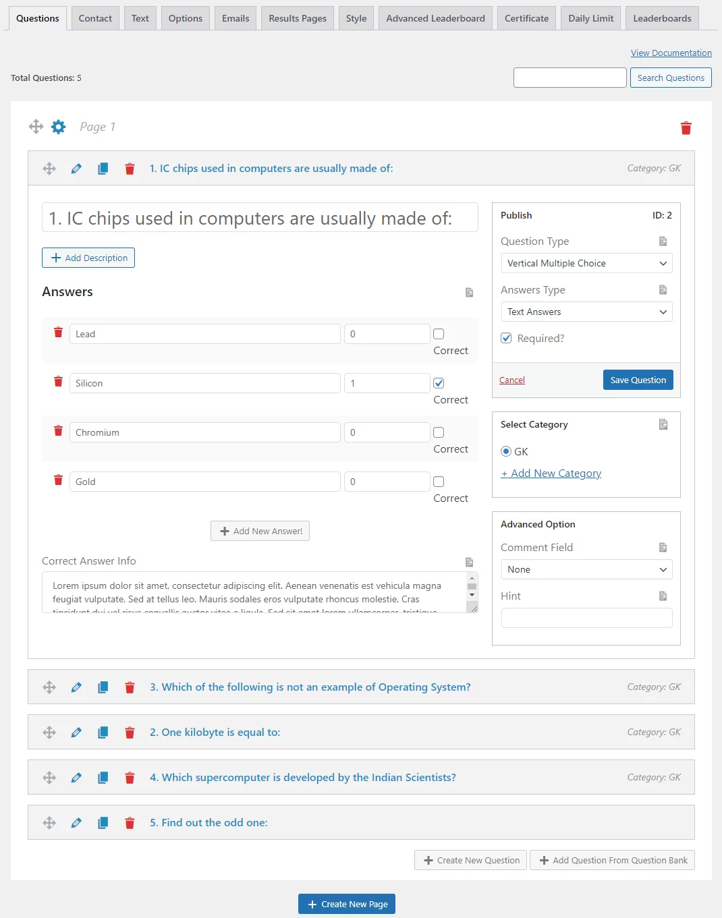The height and width of the screenshot is (918, 722).
Task: Uncheck Silicon as correct answer
Action: coord(439,383)
